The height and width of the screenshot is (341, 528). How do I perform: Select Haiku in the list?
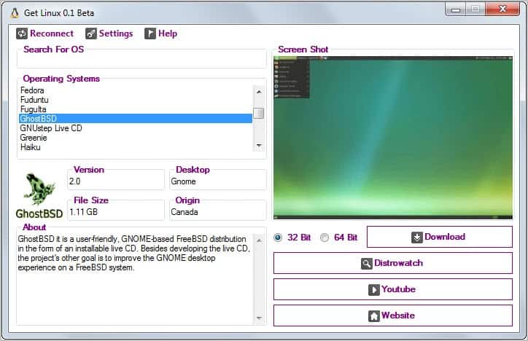(136, 147)
